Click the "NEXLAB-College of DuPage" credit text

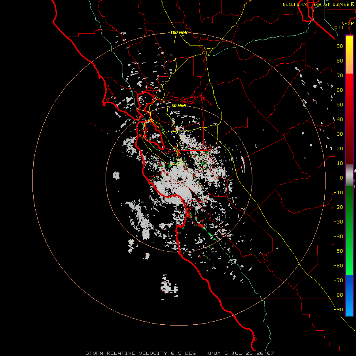(316, 4)
